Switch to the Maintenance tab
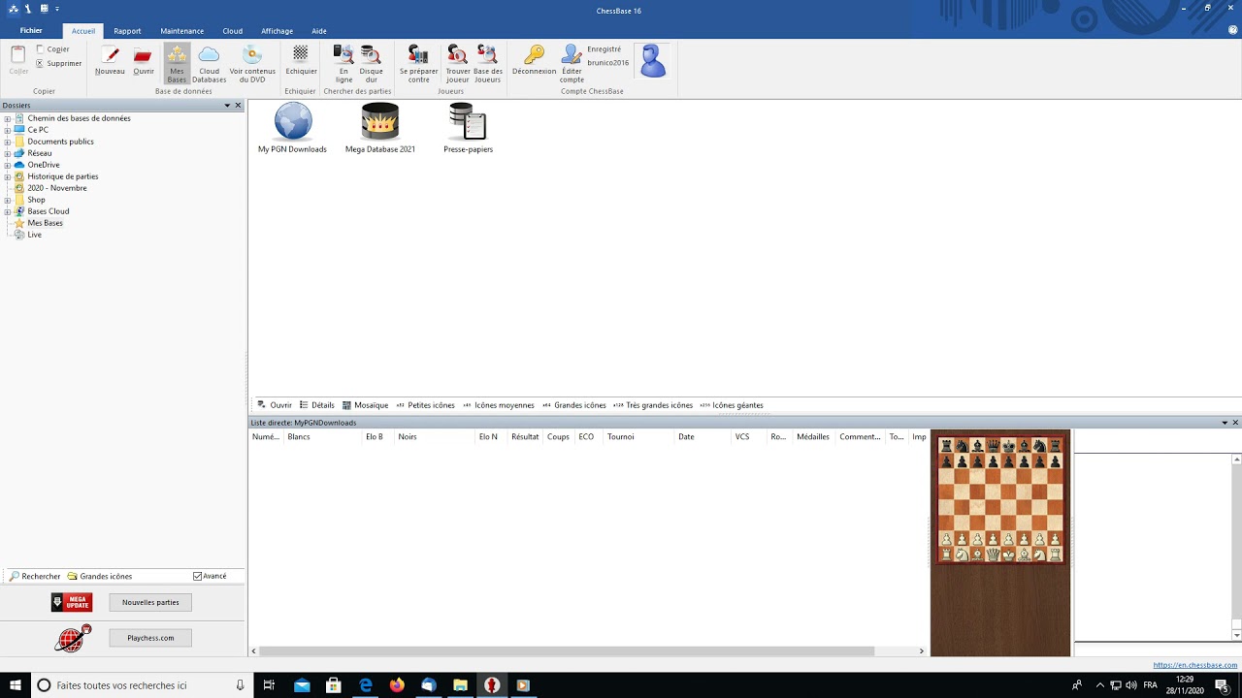This screenshot has height=698, width=1242. tap(182, 31)
